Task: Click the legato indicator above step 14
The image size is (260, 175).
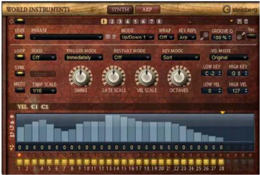Action: click(x=116, y=155)
